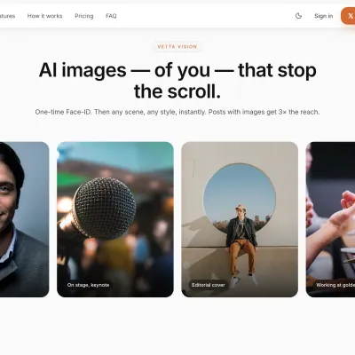The height and width of the screenshot is (355, 355).
Task: Jump to the FAQ section
Action: (x=111, y=16)
